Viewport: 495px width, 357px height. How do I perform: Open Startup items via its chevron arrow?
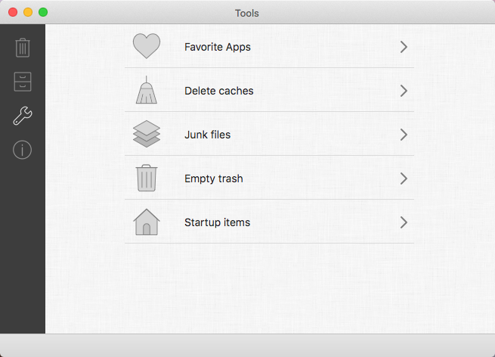404,222
